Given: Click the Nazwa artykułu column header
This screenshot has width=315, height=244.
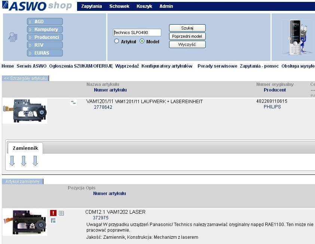Looking at the screenshot, I should point(103,84).
